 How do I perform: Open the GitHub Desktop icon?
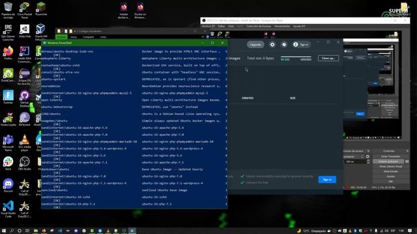click(25, 99)
